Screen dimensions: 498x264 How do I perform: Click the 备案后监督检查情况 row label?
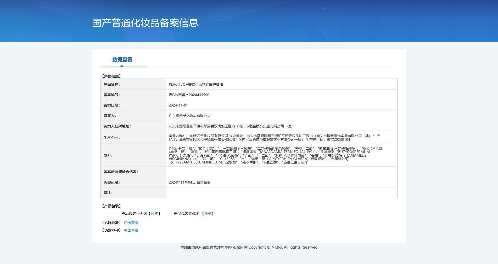pos(121,172)
